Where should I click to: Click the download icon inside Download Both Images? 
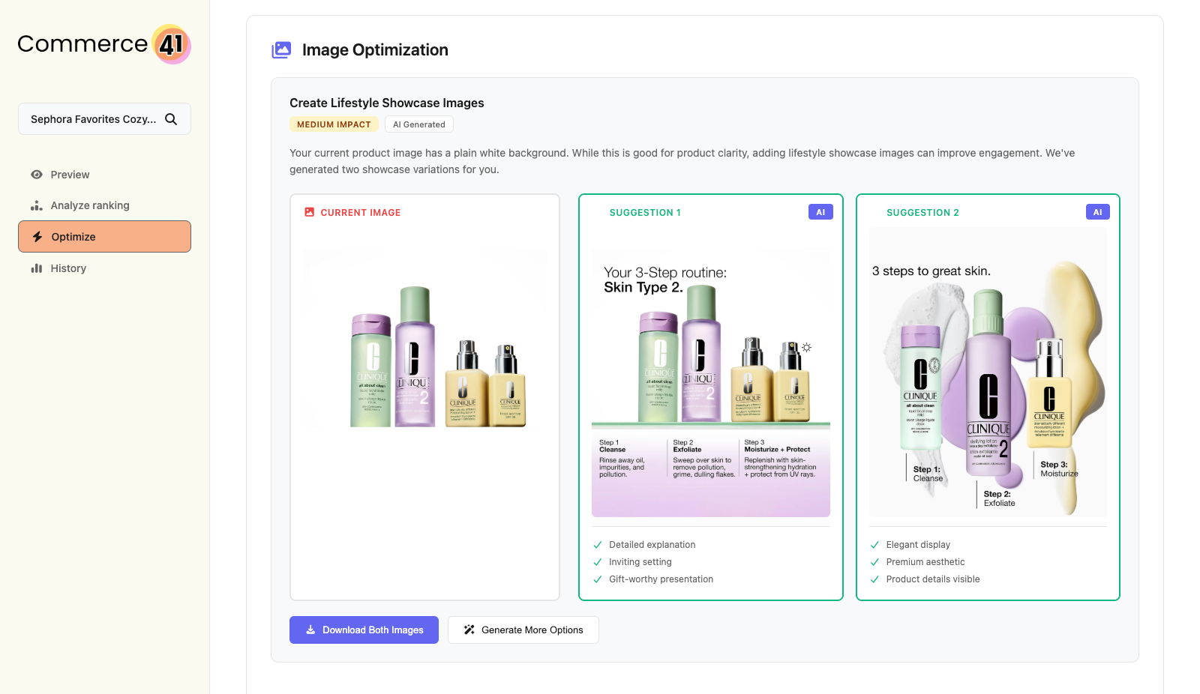coord(310,630)
